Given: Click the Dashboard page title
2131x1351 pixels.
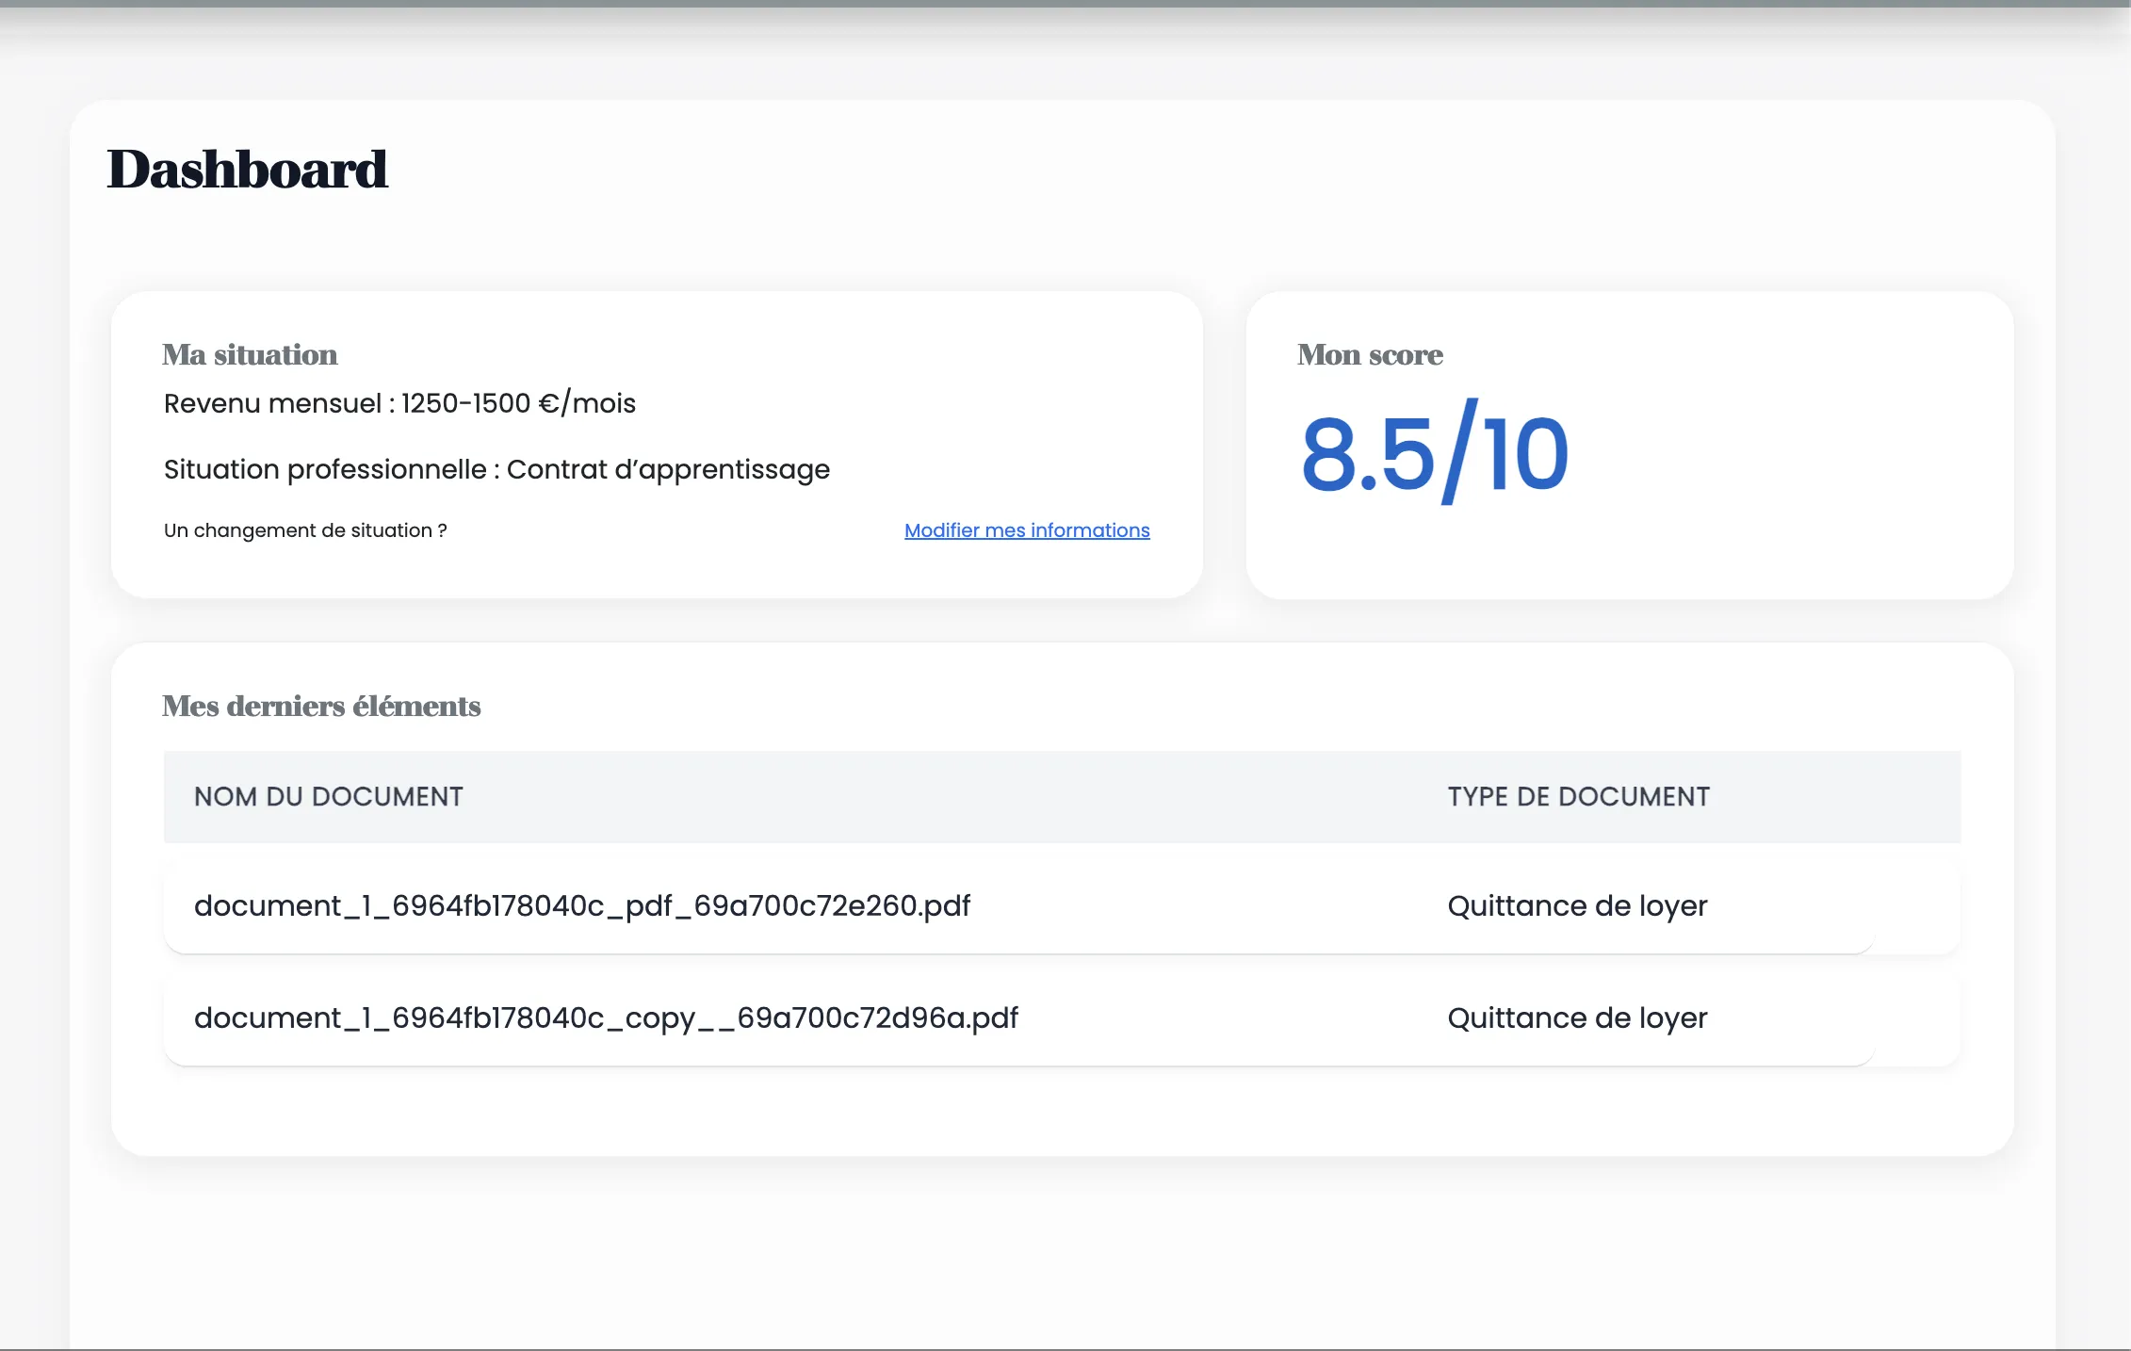Looking at the screenshot, I should (247, 170).
